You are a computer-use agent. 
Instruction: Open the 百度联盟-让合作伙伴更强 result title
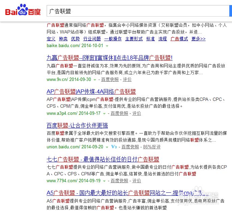tap(77, 126)
